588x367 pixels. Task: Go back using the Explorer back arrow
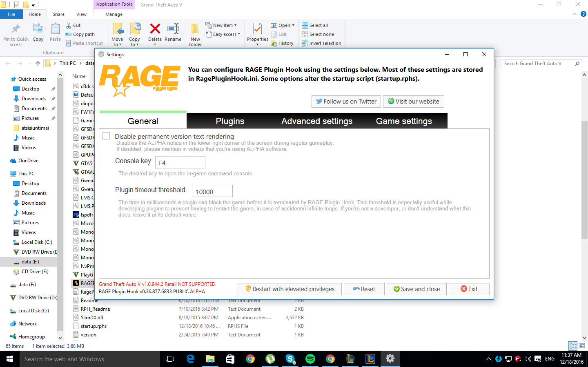[x=8, y=64]
